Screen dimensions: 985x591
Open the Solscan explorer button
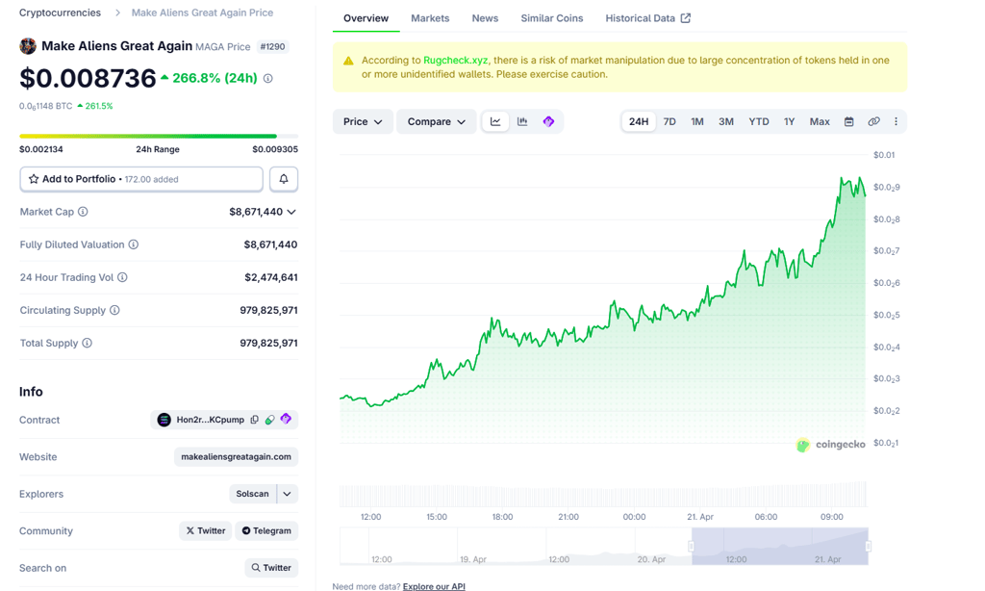coord(253,494)
